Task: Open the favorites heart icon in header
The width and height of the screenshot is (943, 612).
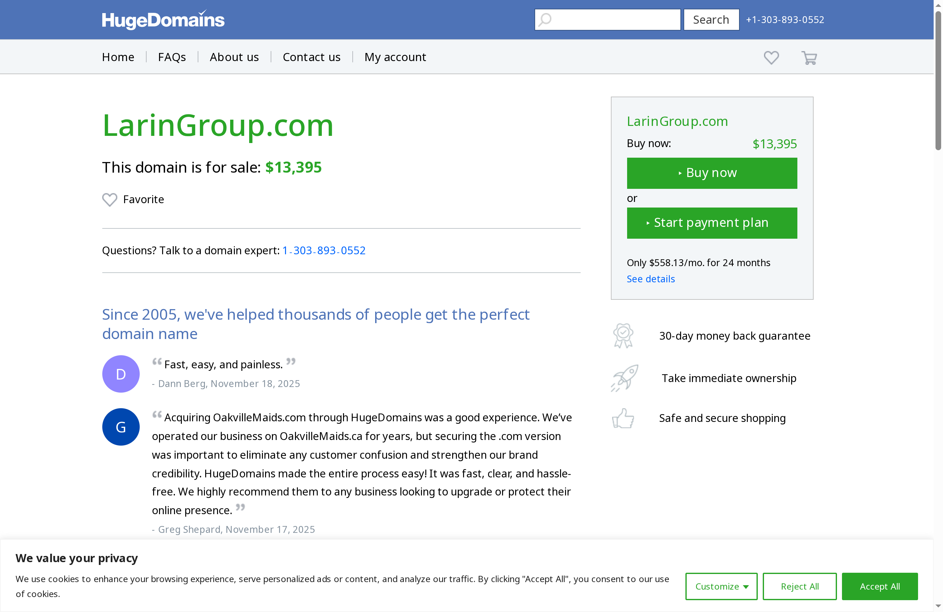Action: click(x=771, y=58)
